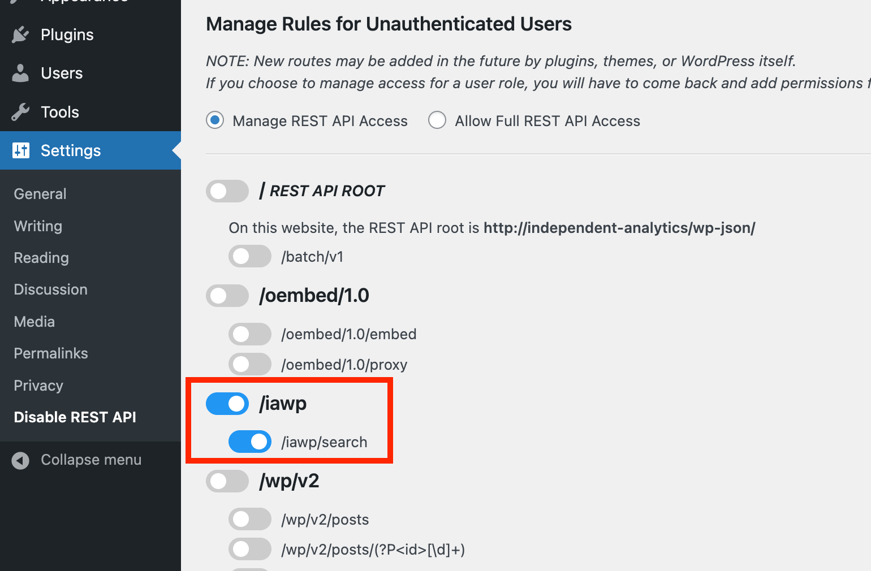Turn off the /iawp/search route
The height and width of the screenshot is (571, 871).
point(249,442)
